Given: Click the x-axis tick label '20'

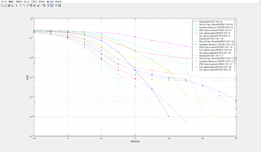Looking at the screenshot, I should (236, 138).
